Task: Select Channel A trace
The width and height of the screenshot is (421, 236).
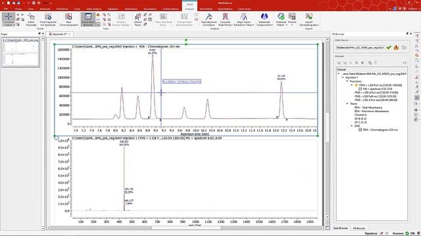Action: coord(360,115)
